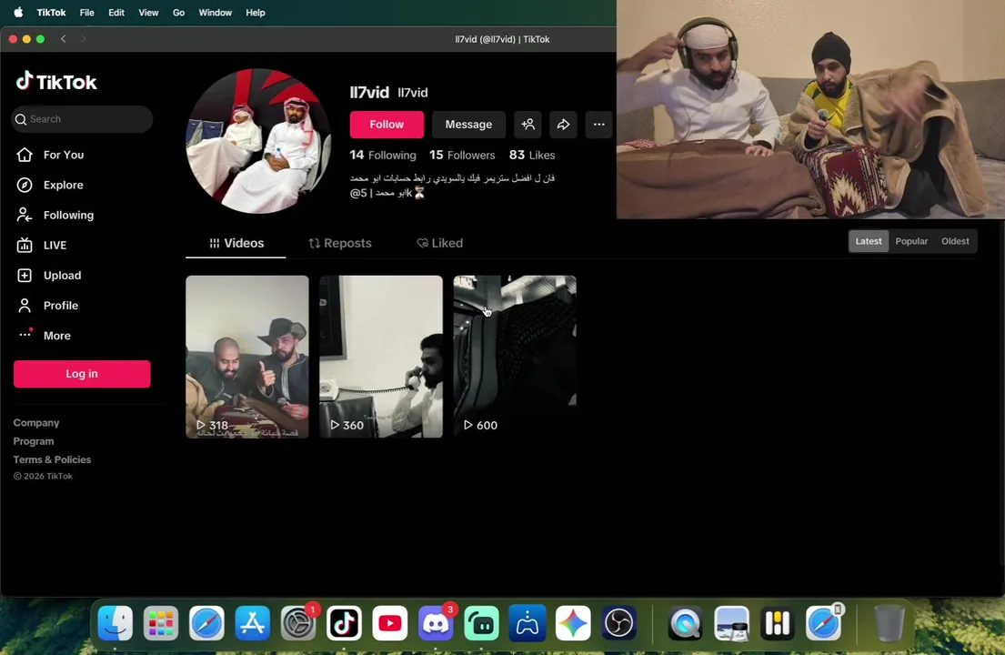Switch to the Liked tab
The image size is (1005, 655).
[x=439, y=243]
